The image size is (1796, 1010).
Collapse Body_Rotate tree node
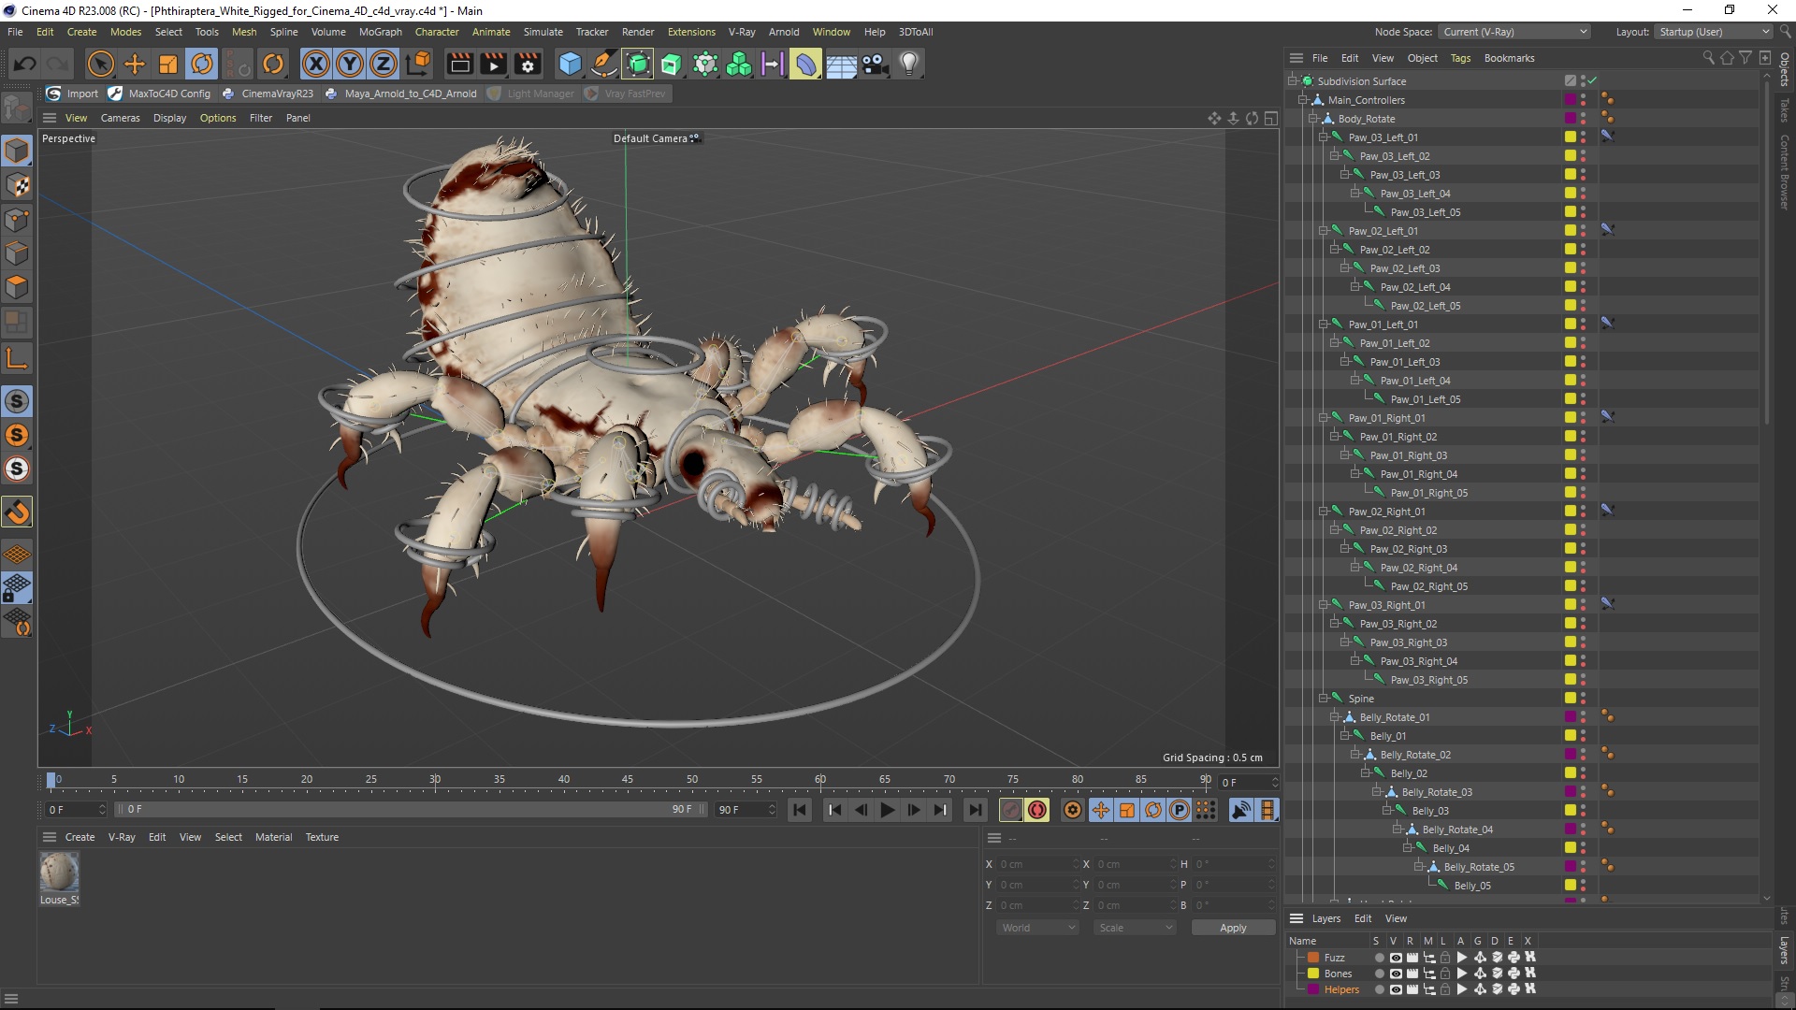(x=1312, y=119)
